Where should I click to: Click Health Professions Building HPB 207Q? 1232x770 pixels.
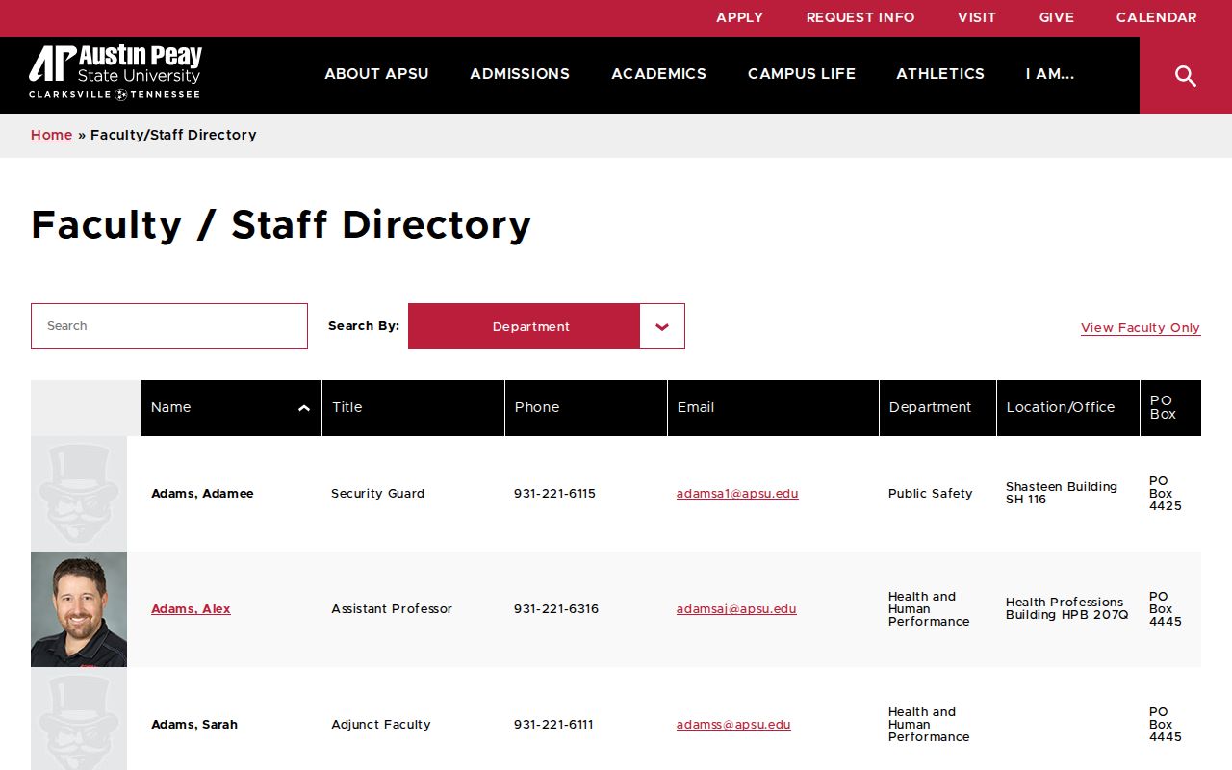click(1067, 608)
